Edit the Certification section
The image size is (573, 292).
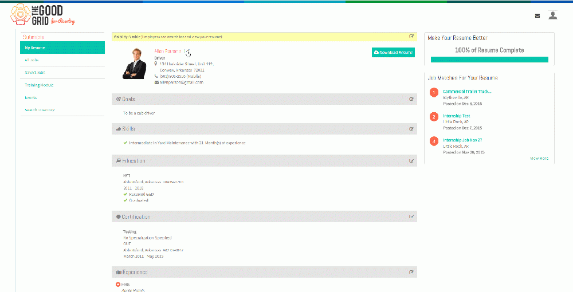412,217
